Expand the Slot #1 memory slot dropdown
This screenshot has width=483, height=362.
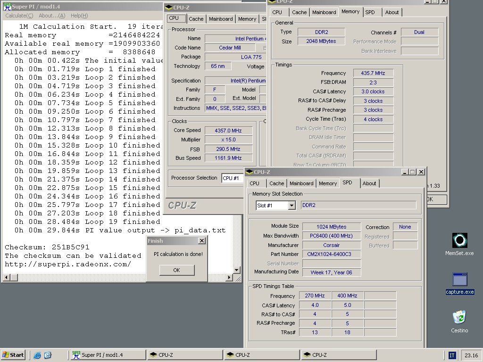coord(291,206)
